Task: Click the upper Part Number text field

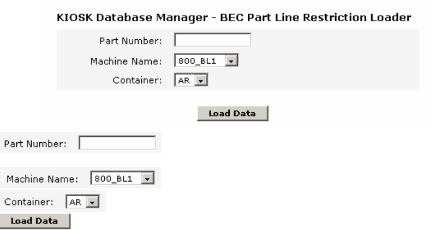Action: pos(212,40)
